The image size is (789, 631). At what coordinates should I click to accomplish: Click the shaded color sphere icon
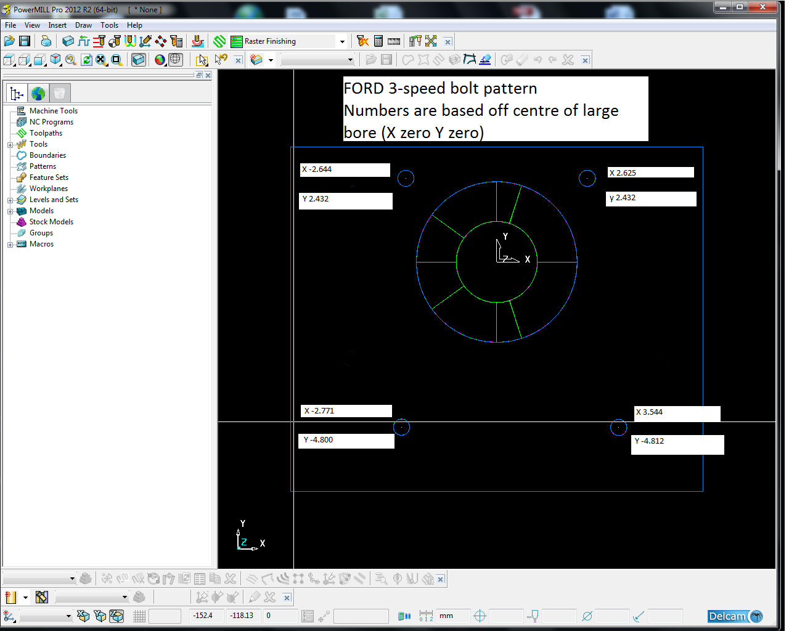(160, 60)
